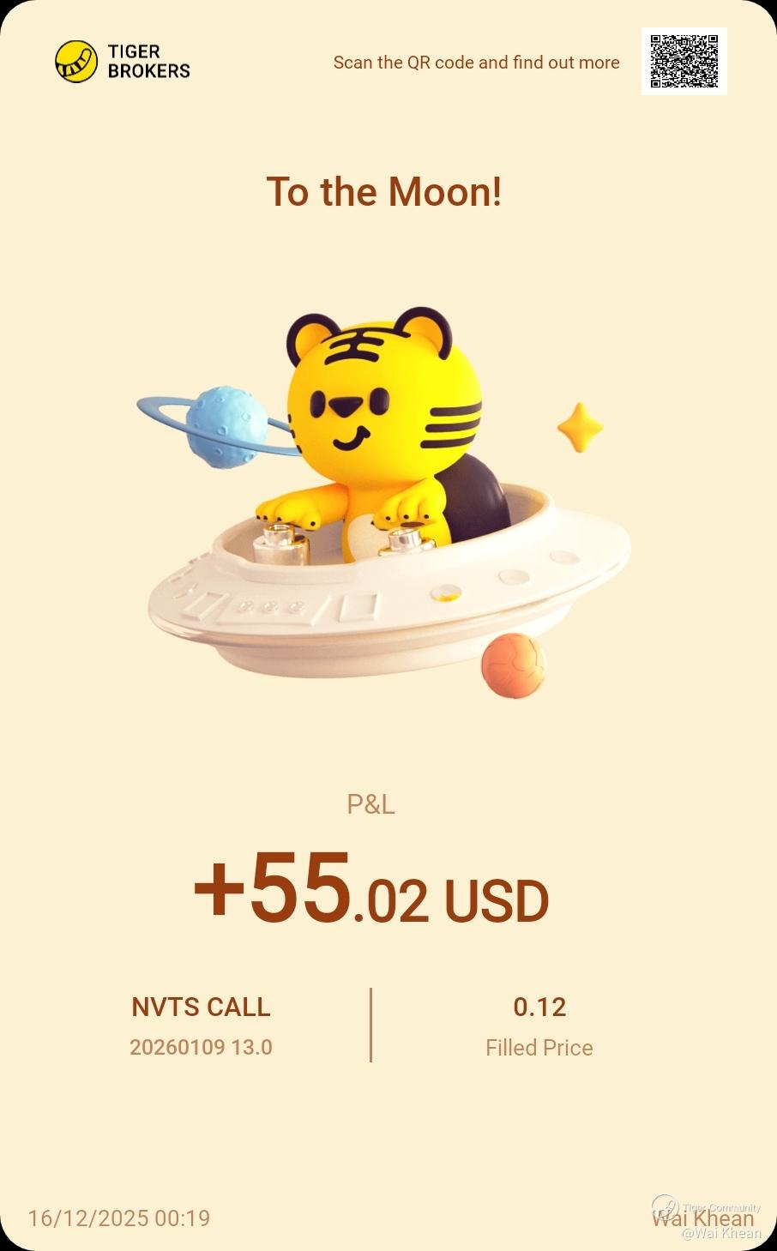Screen dimensions: 777x1251
Task: Click the Filled Price label
Action: [539, 1048]
